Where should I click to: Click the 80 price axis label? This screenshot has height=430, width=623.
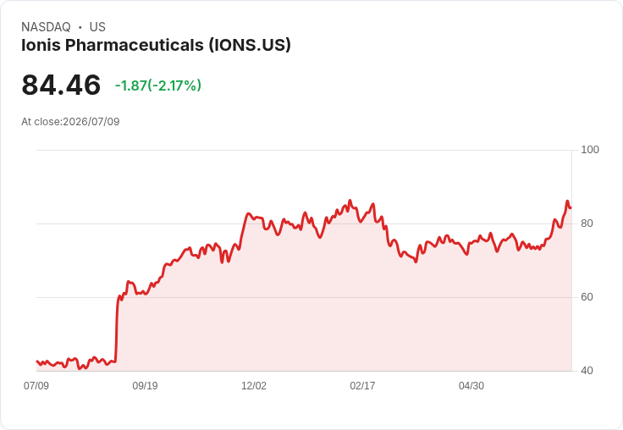point(587,223)
